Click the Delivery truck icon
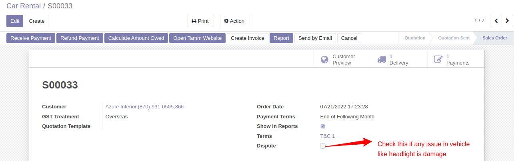 tap(382, 59)
